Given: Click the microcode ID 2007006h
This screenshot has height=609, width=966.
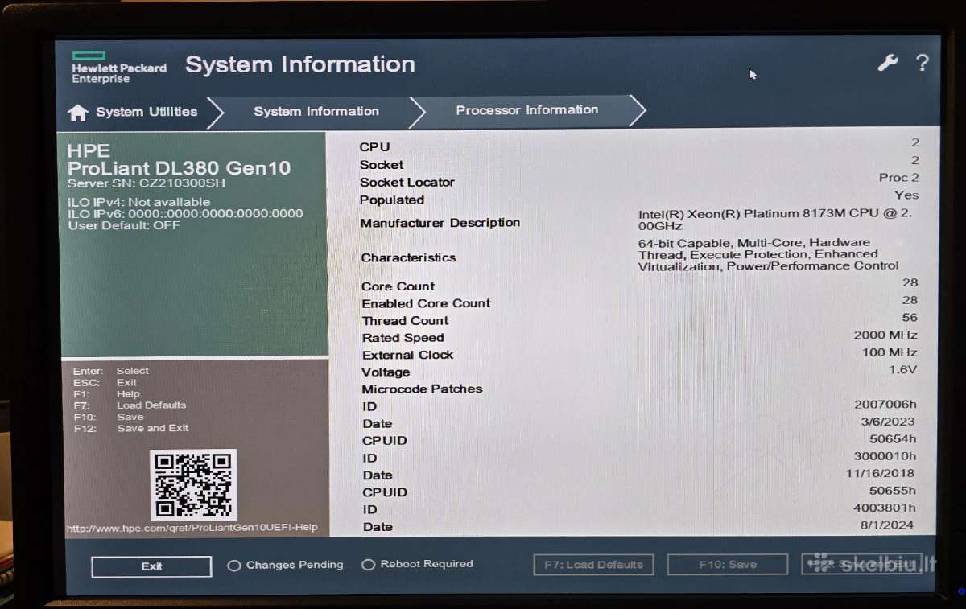Looking at the screenshot, I should point(885,405).
